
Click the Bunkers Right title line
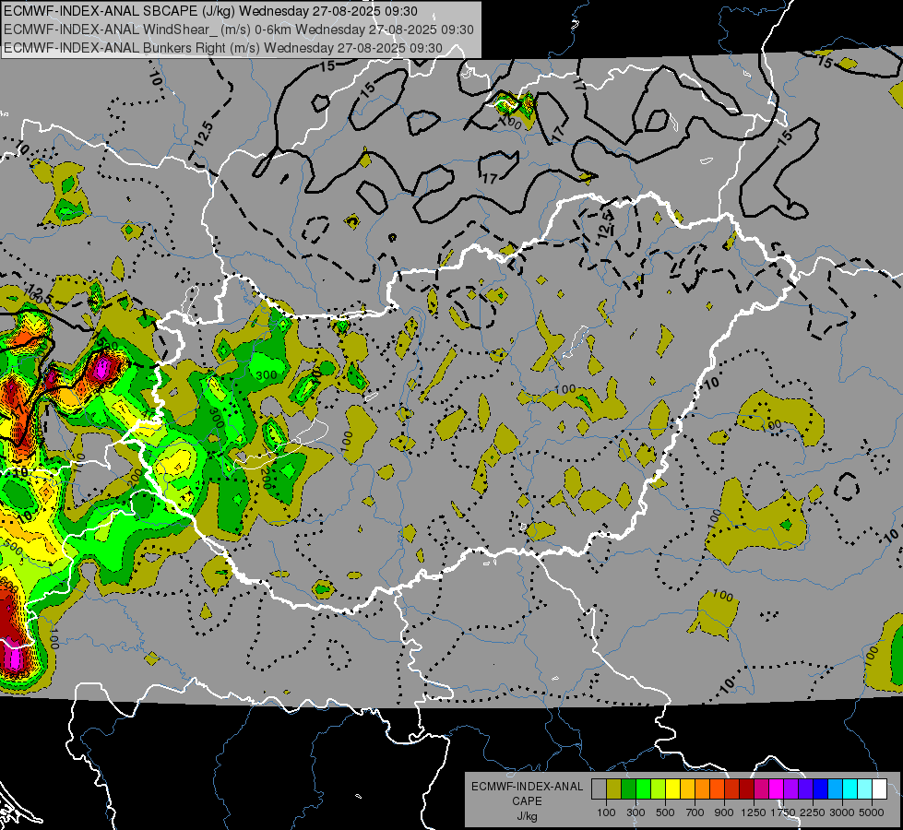point(223,48)
